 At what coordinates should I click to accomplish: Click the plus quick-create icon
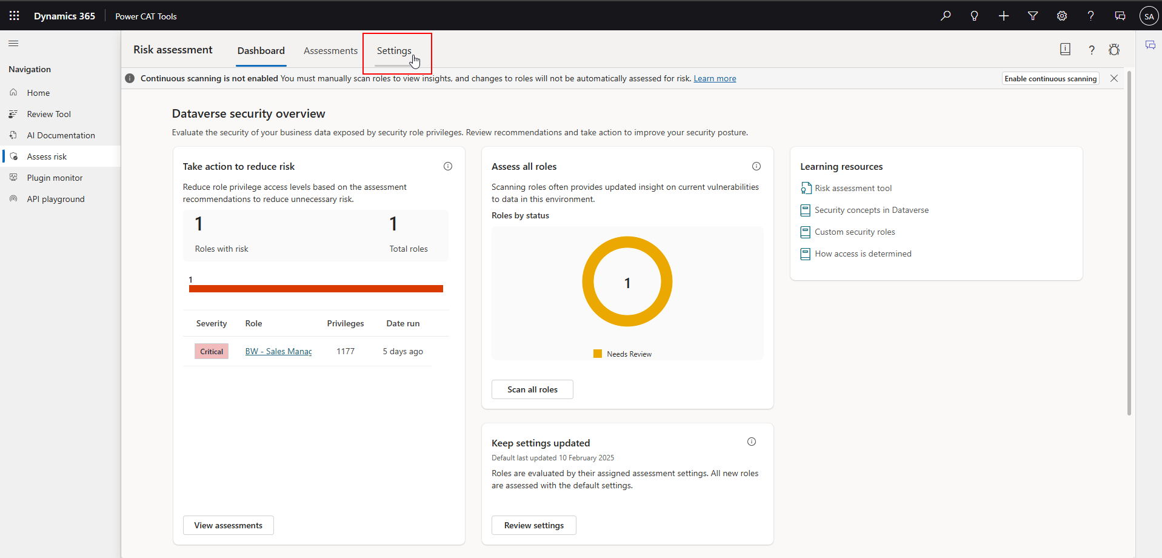[x=1004, y=16]
